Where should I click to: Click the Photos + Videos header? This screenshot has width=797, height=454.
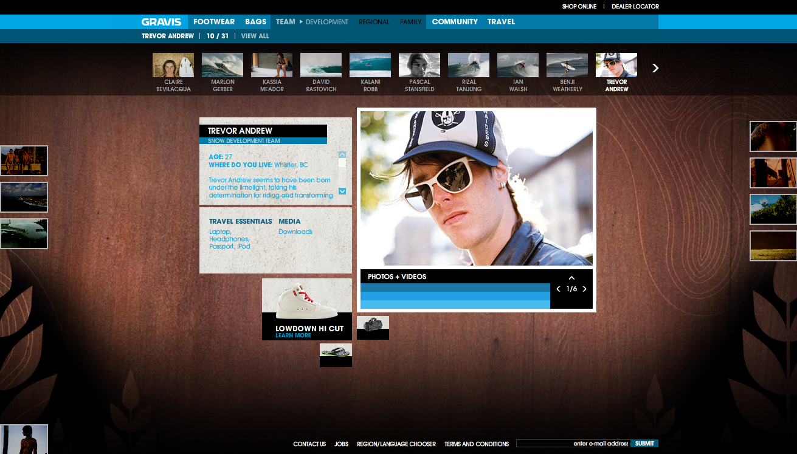tap(397, 277)
